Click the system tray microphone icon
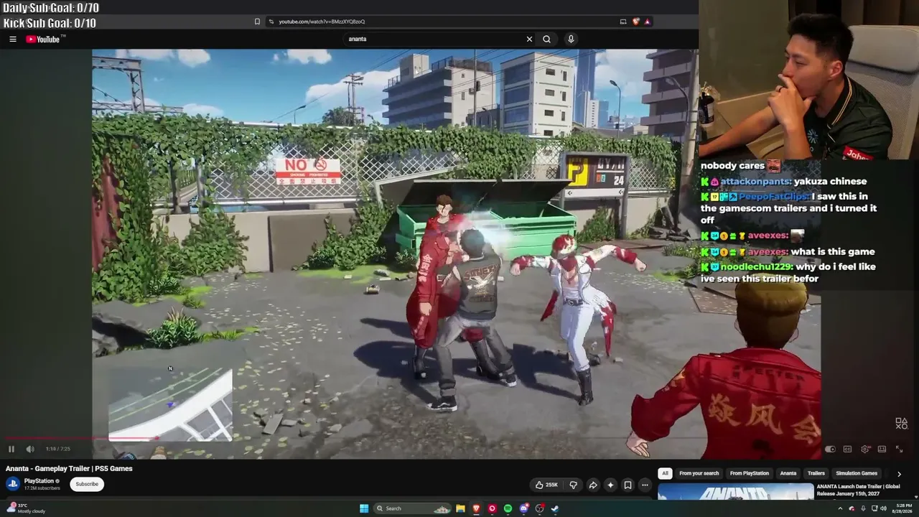The width and height of the screenshot is (919, 517). tap(863, 508)
